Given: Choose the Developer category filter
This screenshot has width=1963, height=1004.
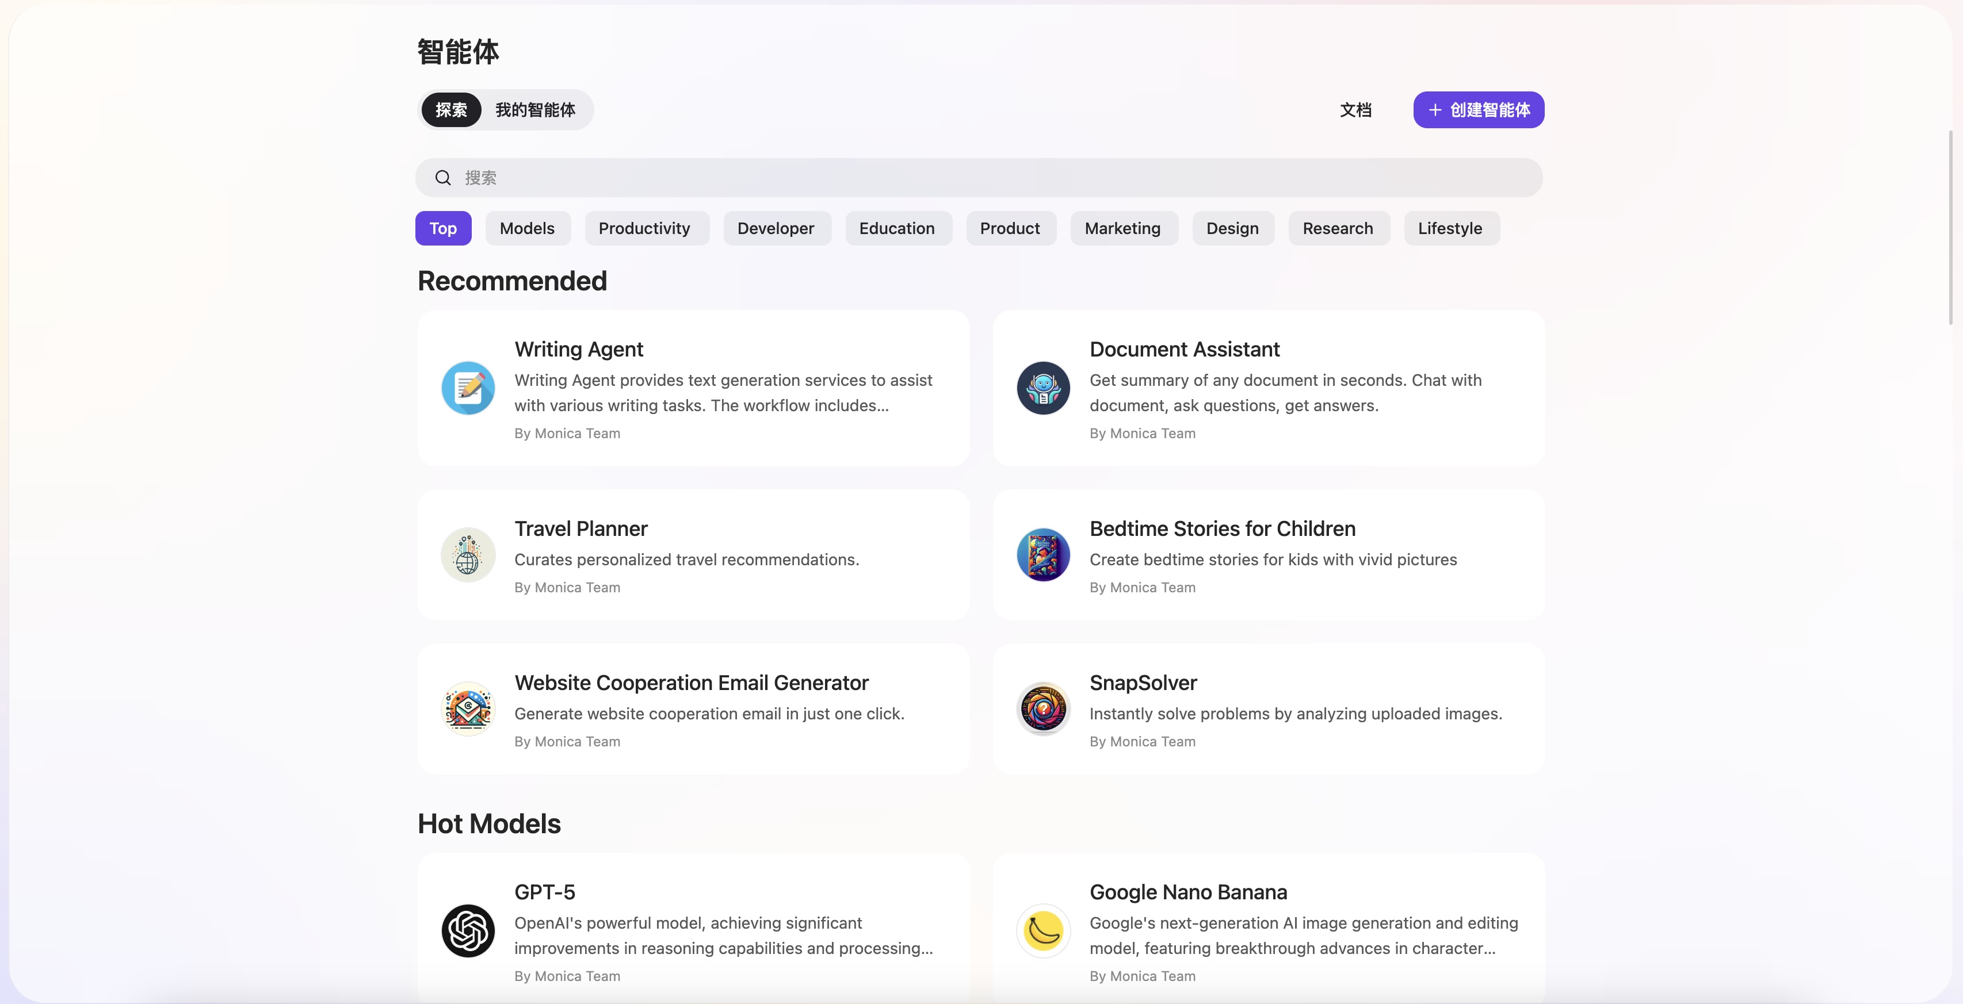Looking at the screenshot, I should 775,228.
